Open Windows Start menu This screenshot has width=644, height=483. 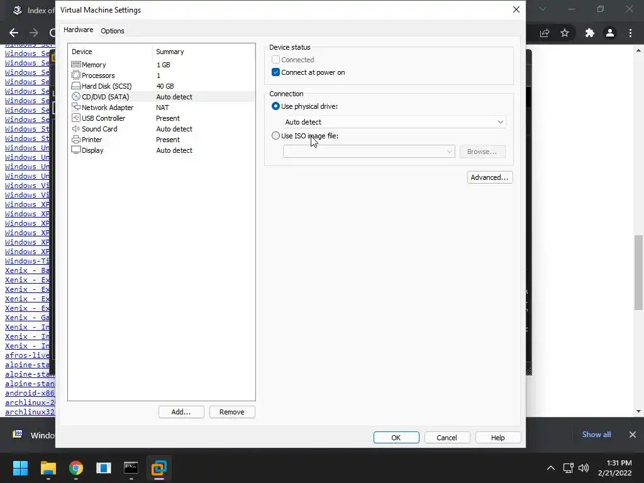tap(20, 468)
